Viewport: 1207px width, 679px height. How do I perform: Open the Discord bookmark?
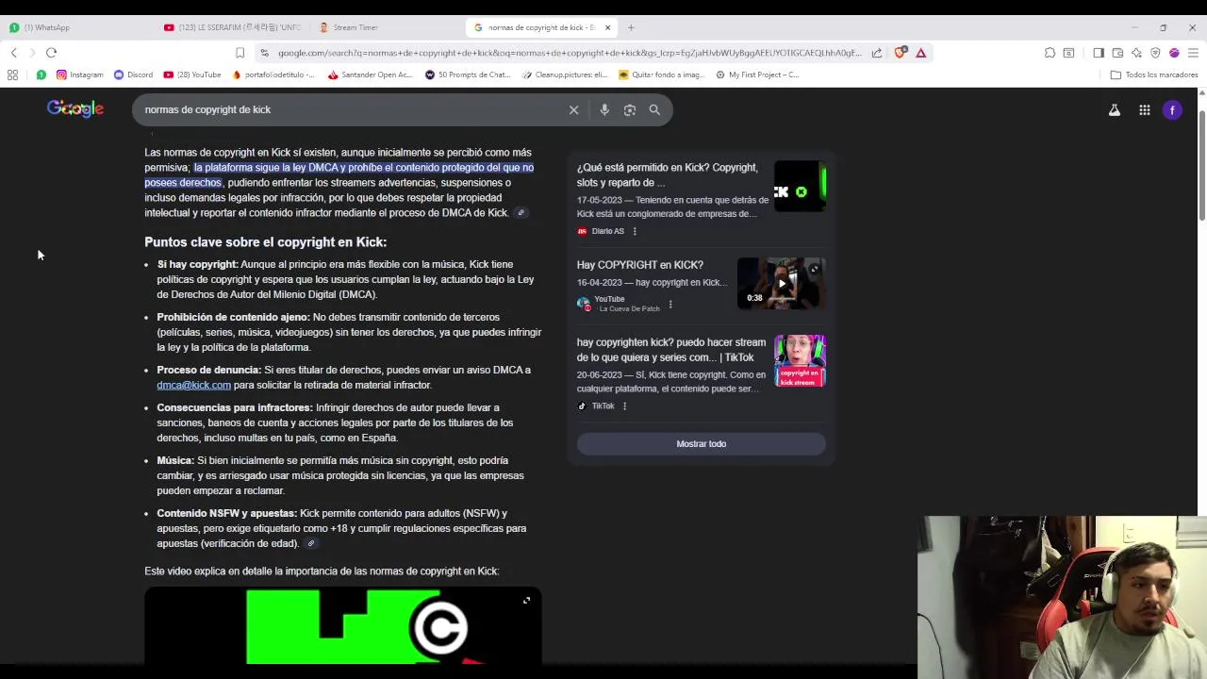[x=133, y=75]
